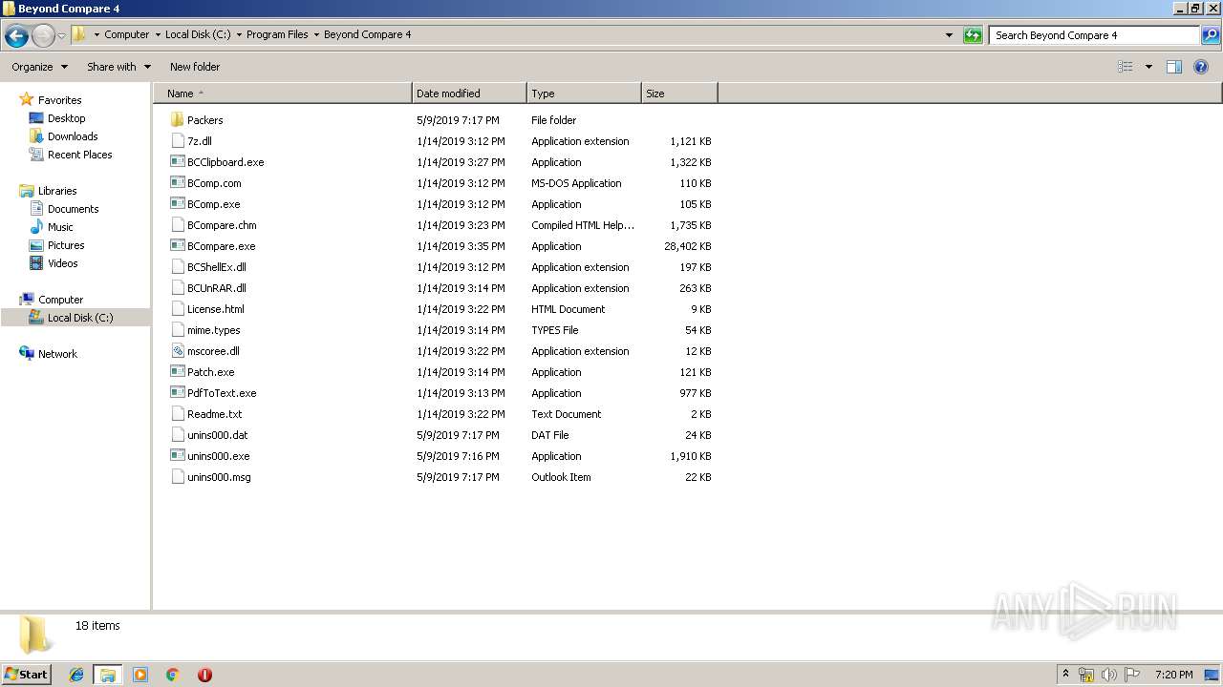Select the unins000.exe file name

[x=219, y=456]
